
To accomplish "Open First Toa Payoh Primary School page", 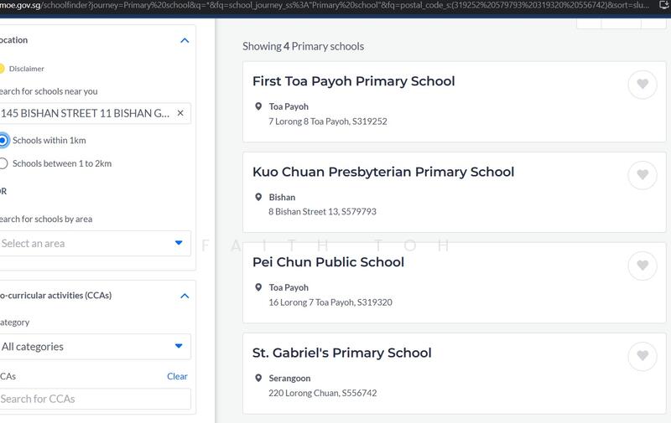I will tap(353, 81).
